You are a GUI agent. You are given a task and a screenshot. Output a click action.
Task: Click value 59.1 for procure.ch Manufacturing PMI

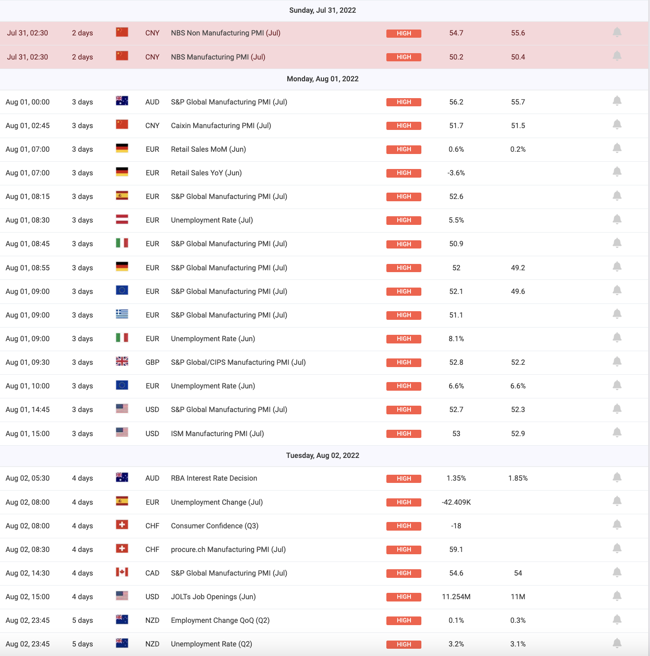point(456,550)
